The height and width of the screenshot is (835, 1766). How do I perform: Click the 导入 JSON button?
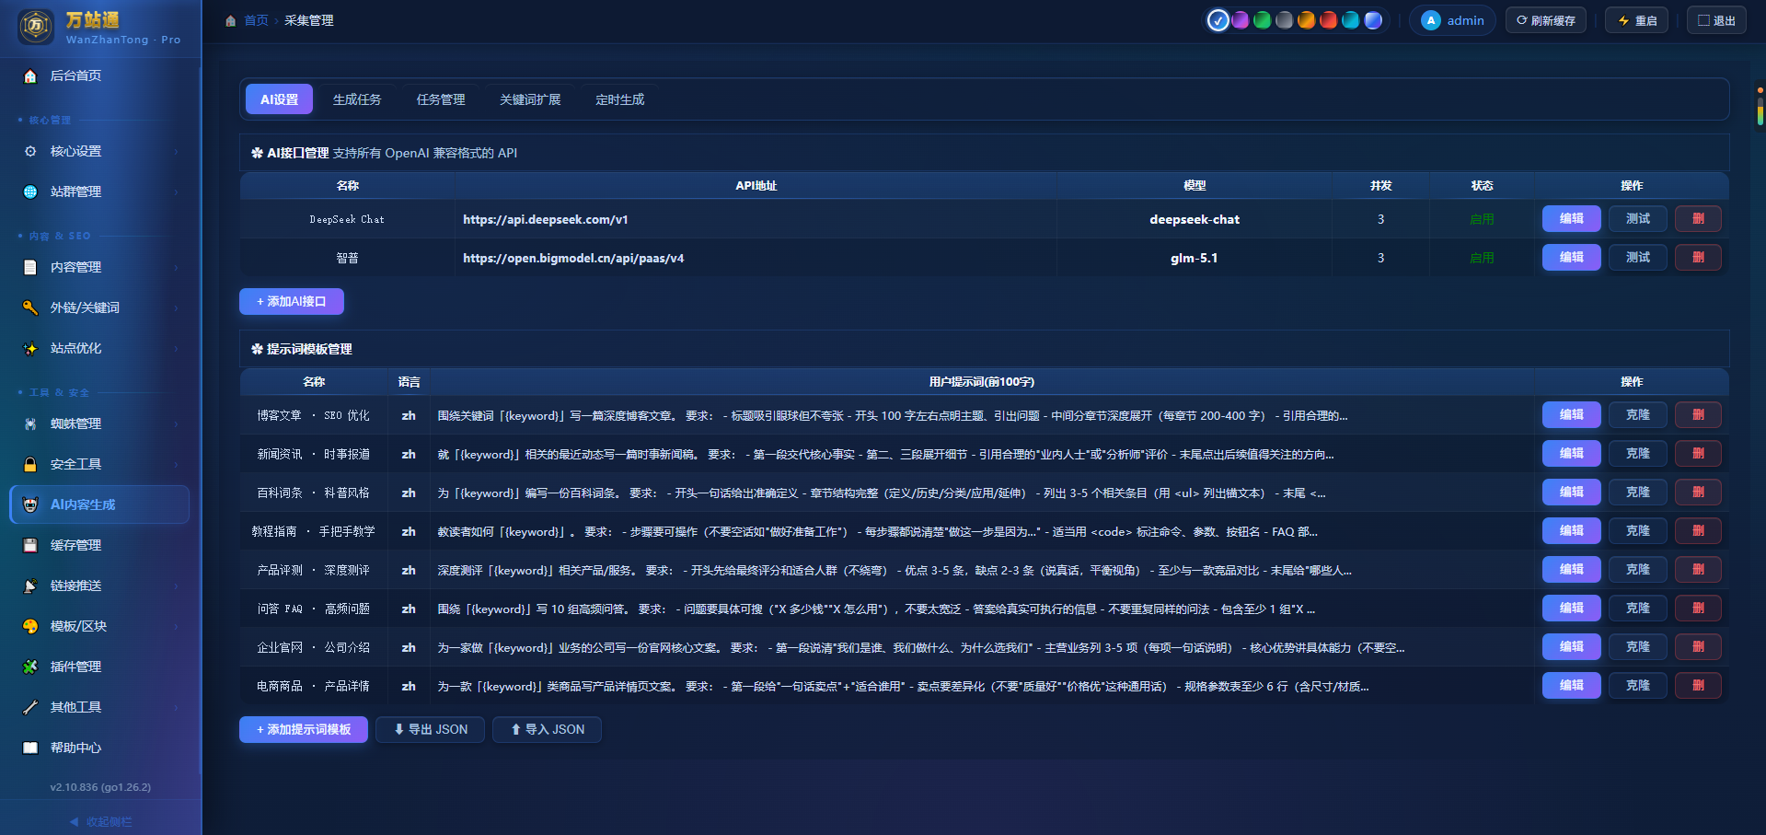click(x=548, y=730)
